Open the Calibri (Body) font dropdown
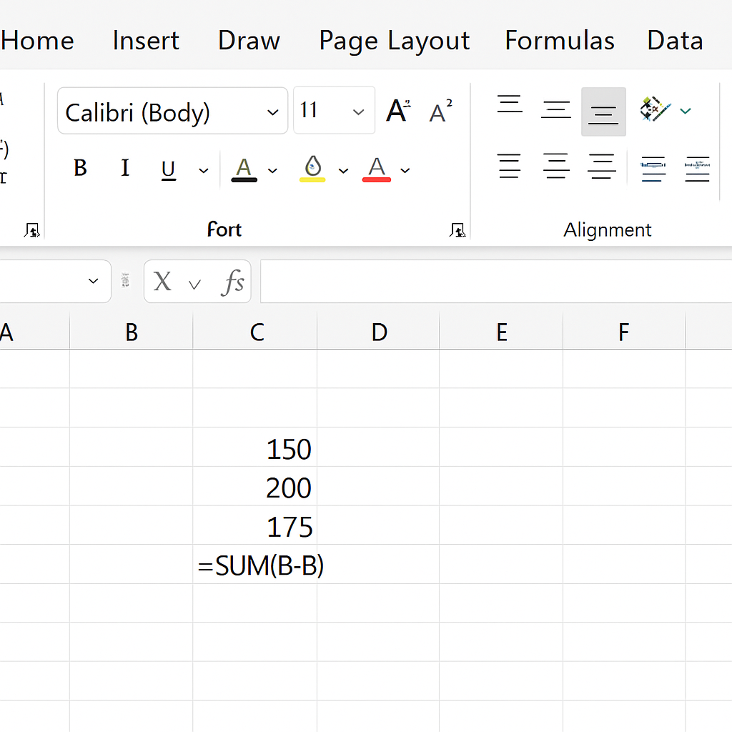The height and width of the screenshot is (732, 732). pos(272,112)
